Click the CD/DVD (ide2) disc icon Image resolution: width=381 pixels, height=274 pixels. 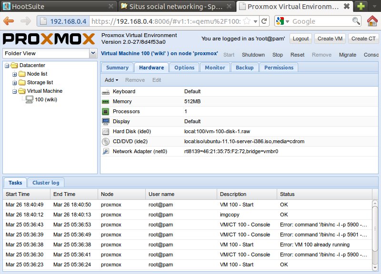click(105, 141)
